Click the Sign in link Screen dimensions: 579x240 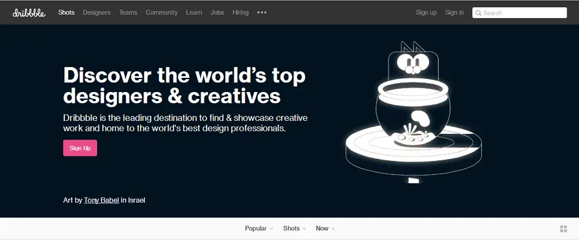pos(454,12)
